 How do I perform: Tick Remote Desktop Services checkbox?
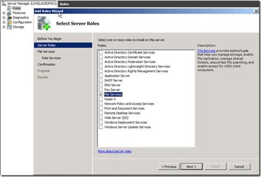pos(101,113)
